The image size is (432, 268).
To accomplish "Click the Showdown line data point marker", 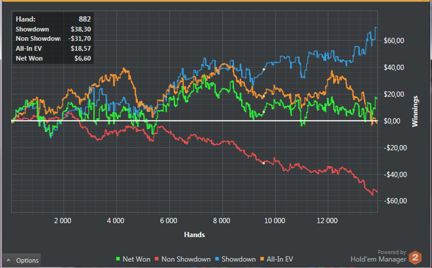I will pos(264,70).
